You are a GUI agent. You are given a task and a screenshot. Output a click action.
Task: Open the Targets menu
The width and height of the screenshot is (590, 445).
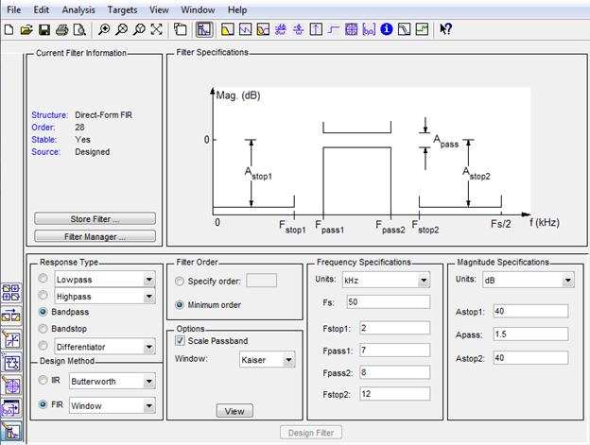point(122,9)
